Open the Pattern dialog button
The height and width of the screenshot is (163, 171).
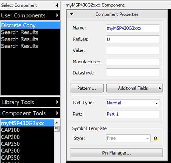tap(87, 88)
